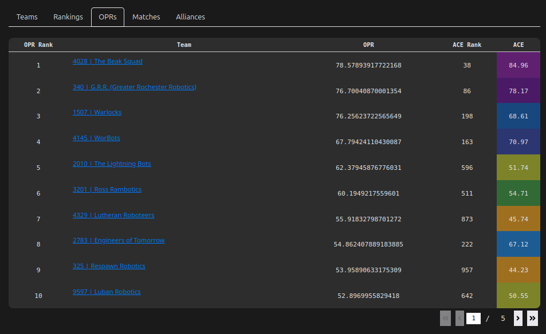Viewport: 546px width, 334px height.
Task: Open 340 G.R.R. Greater Rochester Robotics link
Action: pos(134,87)
